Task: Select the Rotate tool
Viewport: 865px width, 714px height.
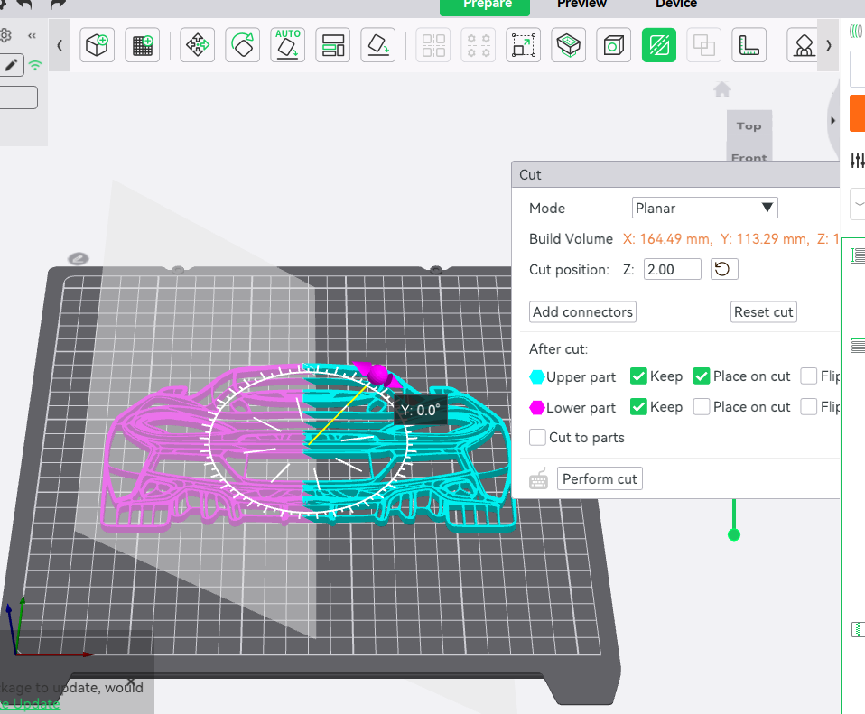Action: 243,44
